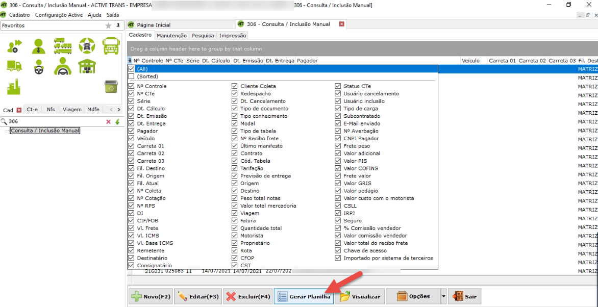Click the factory building icon
The height and width of the screenshot is (307, 598).
click(x=14, y=86)
